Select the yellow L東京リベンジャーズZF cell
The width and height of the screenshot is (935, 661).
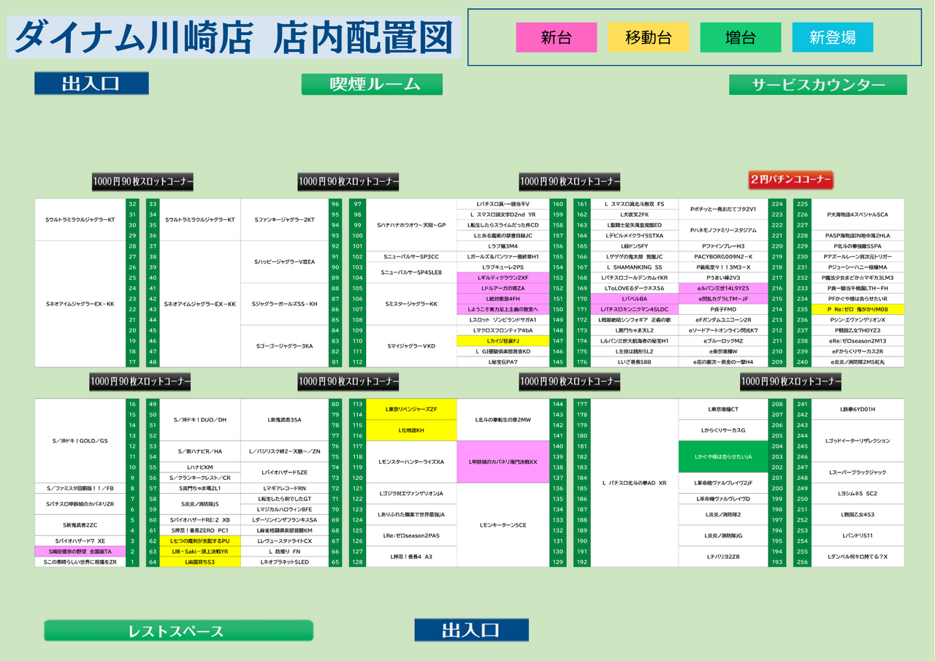tap(411, 409)
